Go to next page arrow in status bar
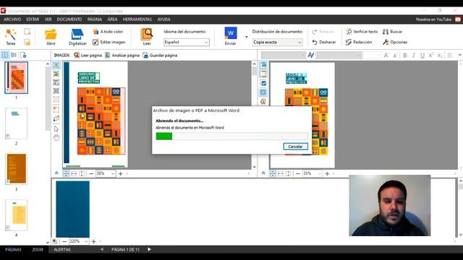Image resolution: width=463 pixels, height=260 pixels. point(149,249)
